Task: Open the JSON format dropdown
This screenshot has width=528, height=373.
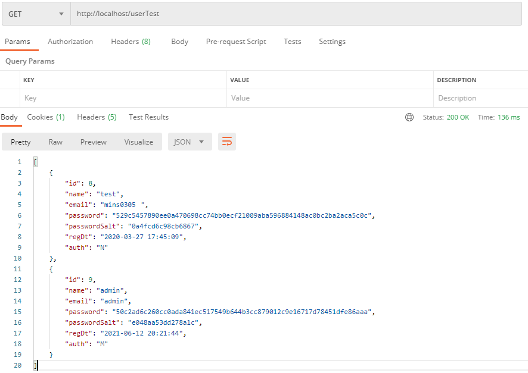Action: coord(190,142)
